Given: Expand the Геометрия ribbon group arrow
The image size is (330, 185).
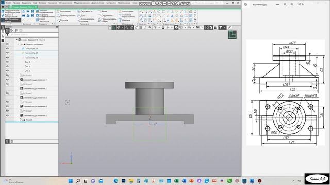Looking at the screenshot, I should (x=114, y=24).
